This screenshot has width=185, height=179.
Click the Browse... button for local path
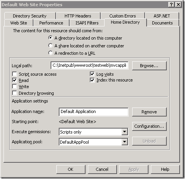tap(149, 66)
